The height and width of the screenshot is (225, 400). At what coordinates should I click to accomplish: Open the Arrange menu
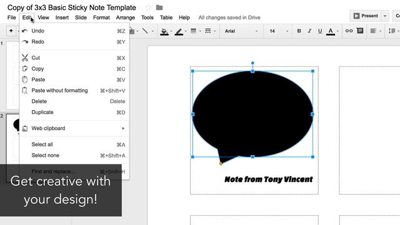coord(125,17)
